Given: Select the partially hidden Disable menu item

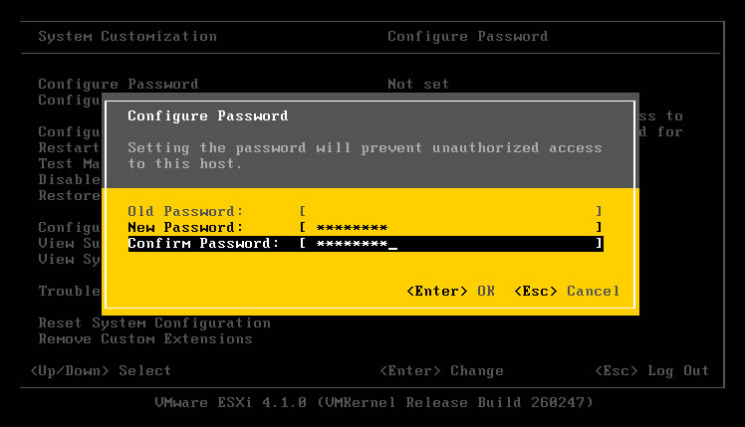Looking at the screenshot, I should click(70, 179).
